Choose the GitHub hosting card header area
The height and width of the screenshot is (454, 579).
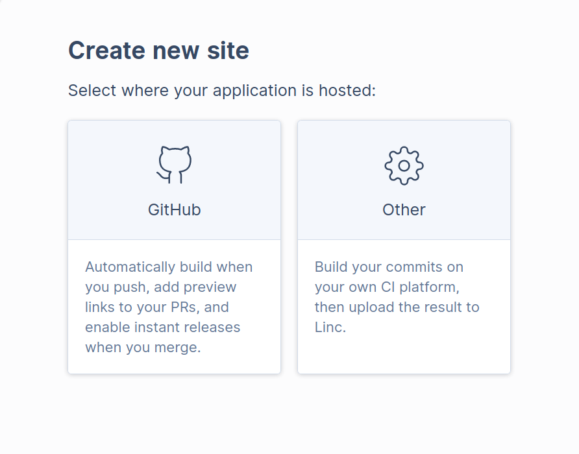coord(175,180)
